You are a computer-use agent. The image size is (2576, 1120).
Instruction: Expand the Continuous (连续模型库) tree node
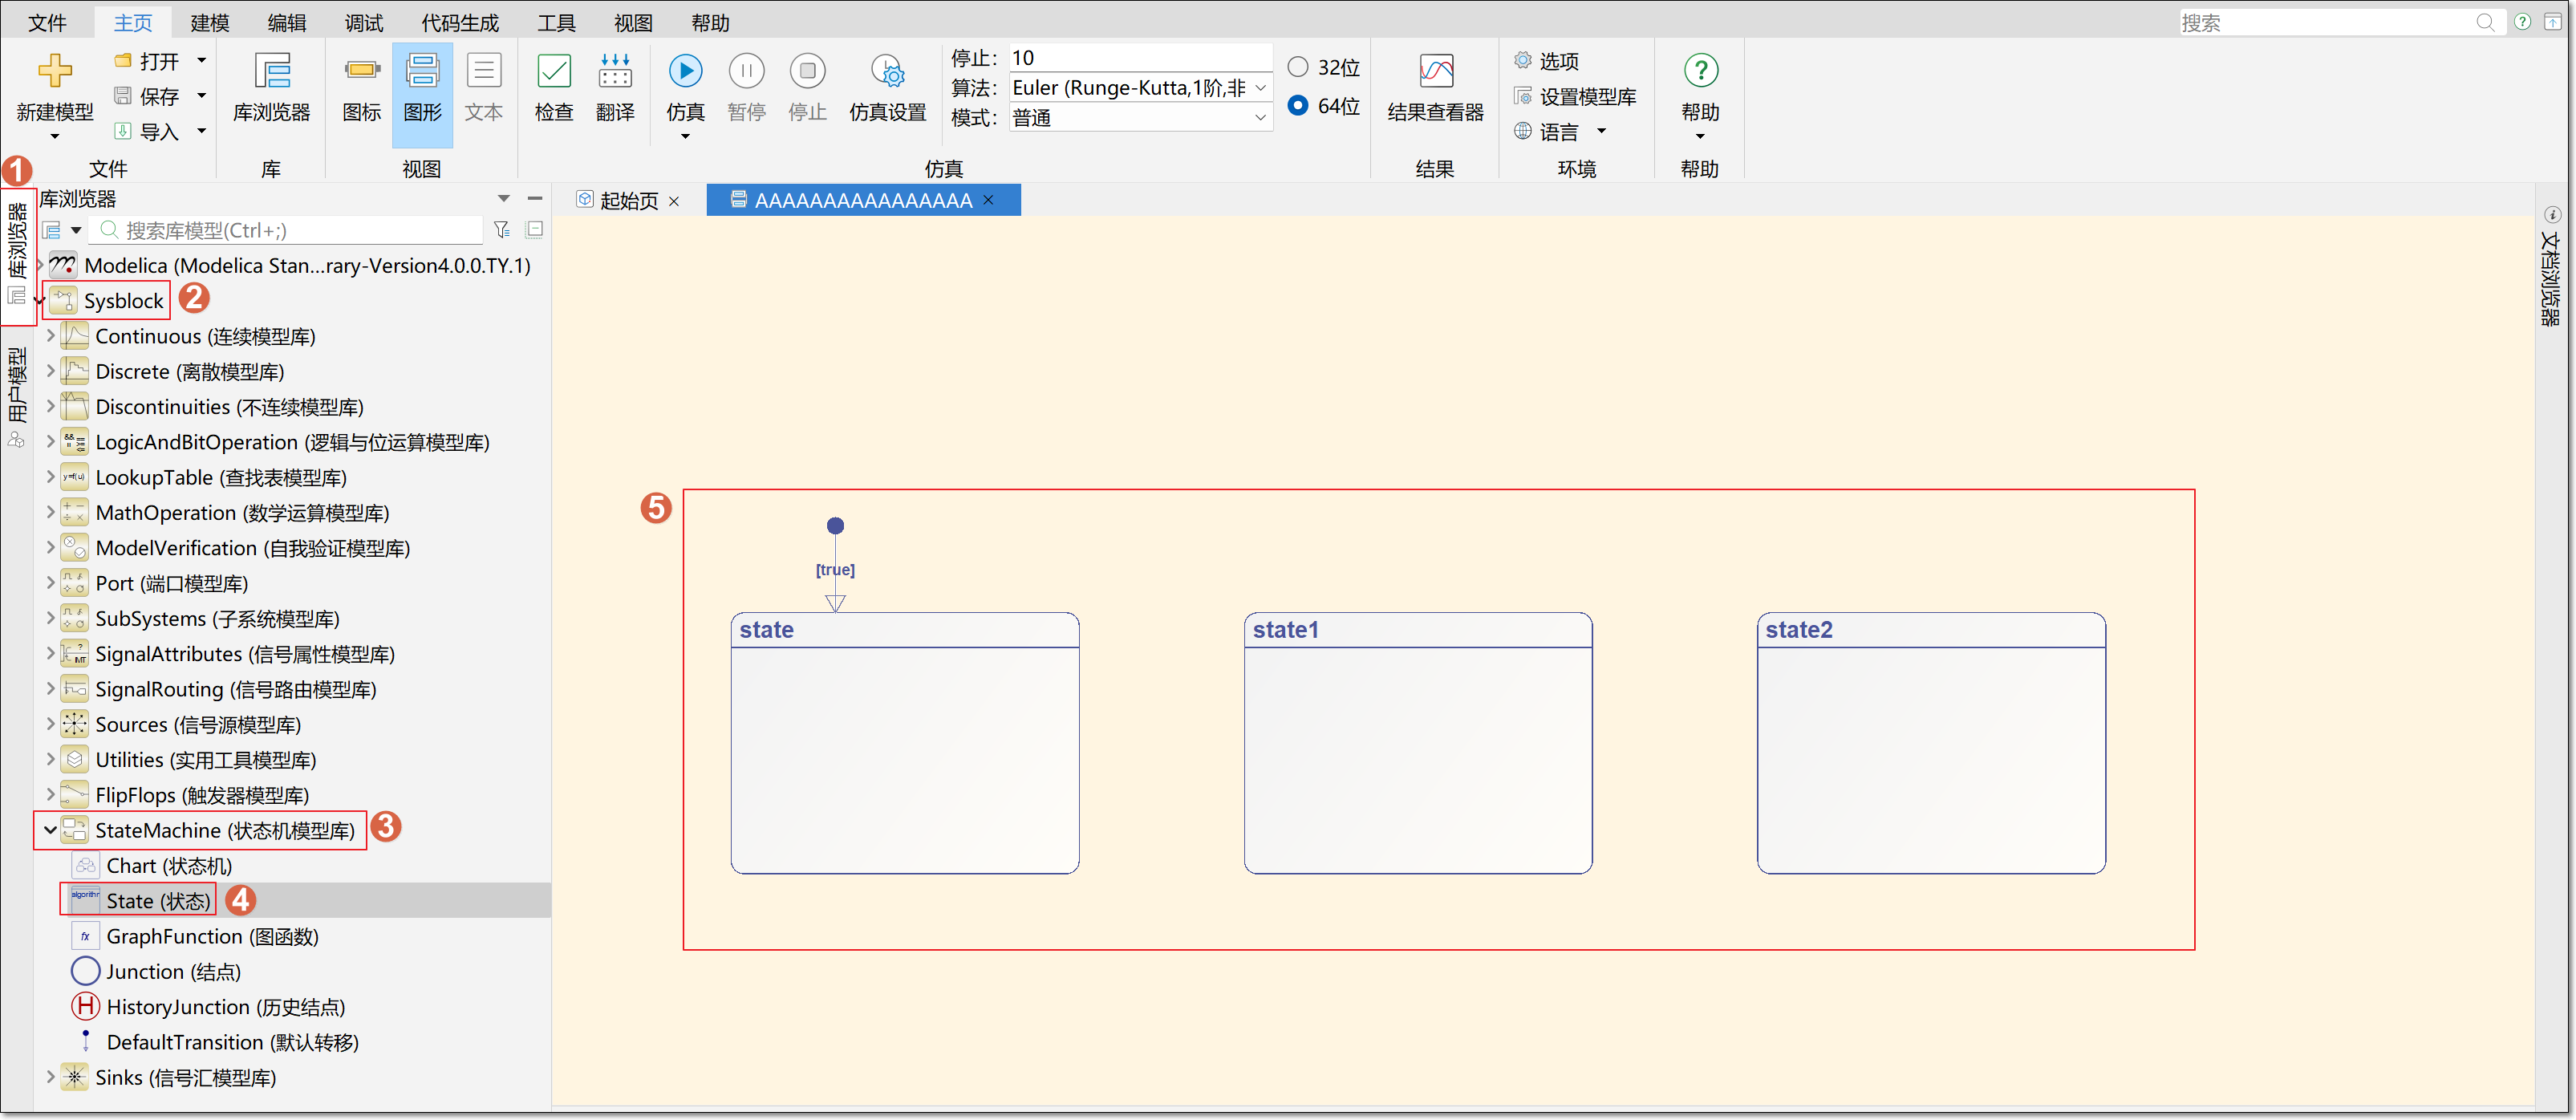[x=50, y=336]
